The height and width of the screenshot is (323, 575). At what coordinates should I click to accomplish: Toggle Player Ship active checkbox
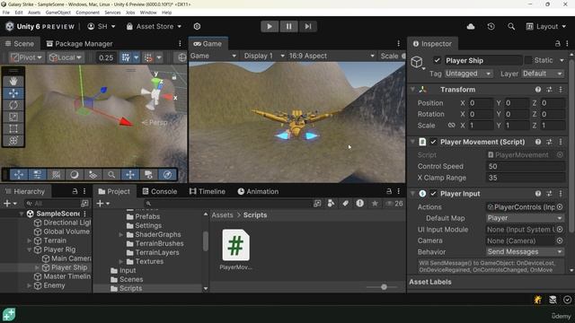(x=437, y=60)
